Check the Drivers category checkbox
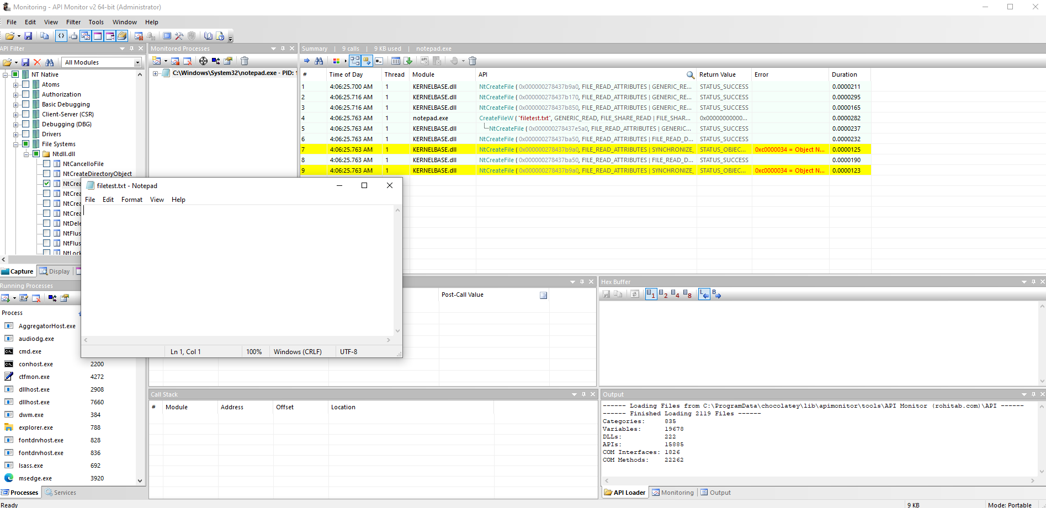Viewport: 1046px width, 508px height. (25, 134)
